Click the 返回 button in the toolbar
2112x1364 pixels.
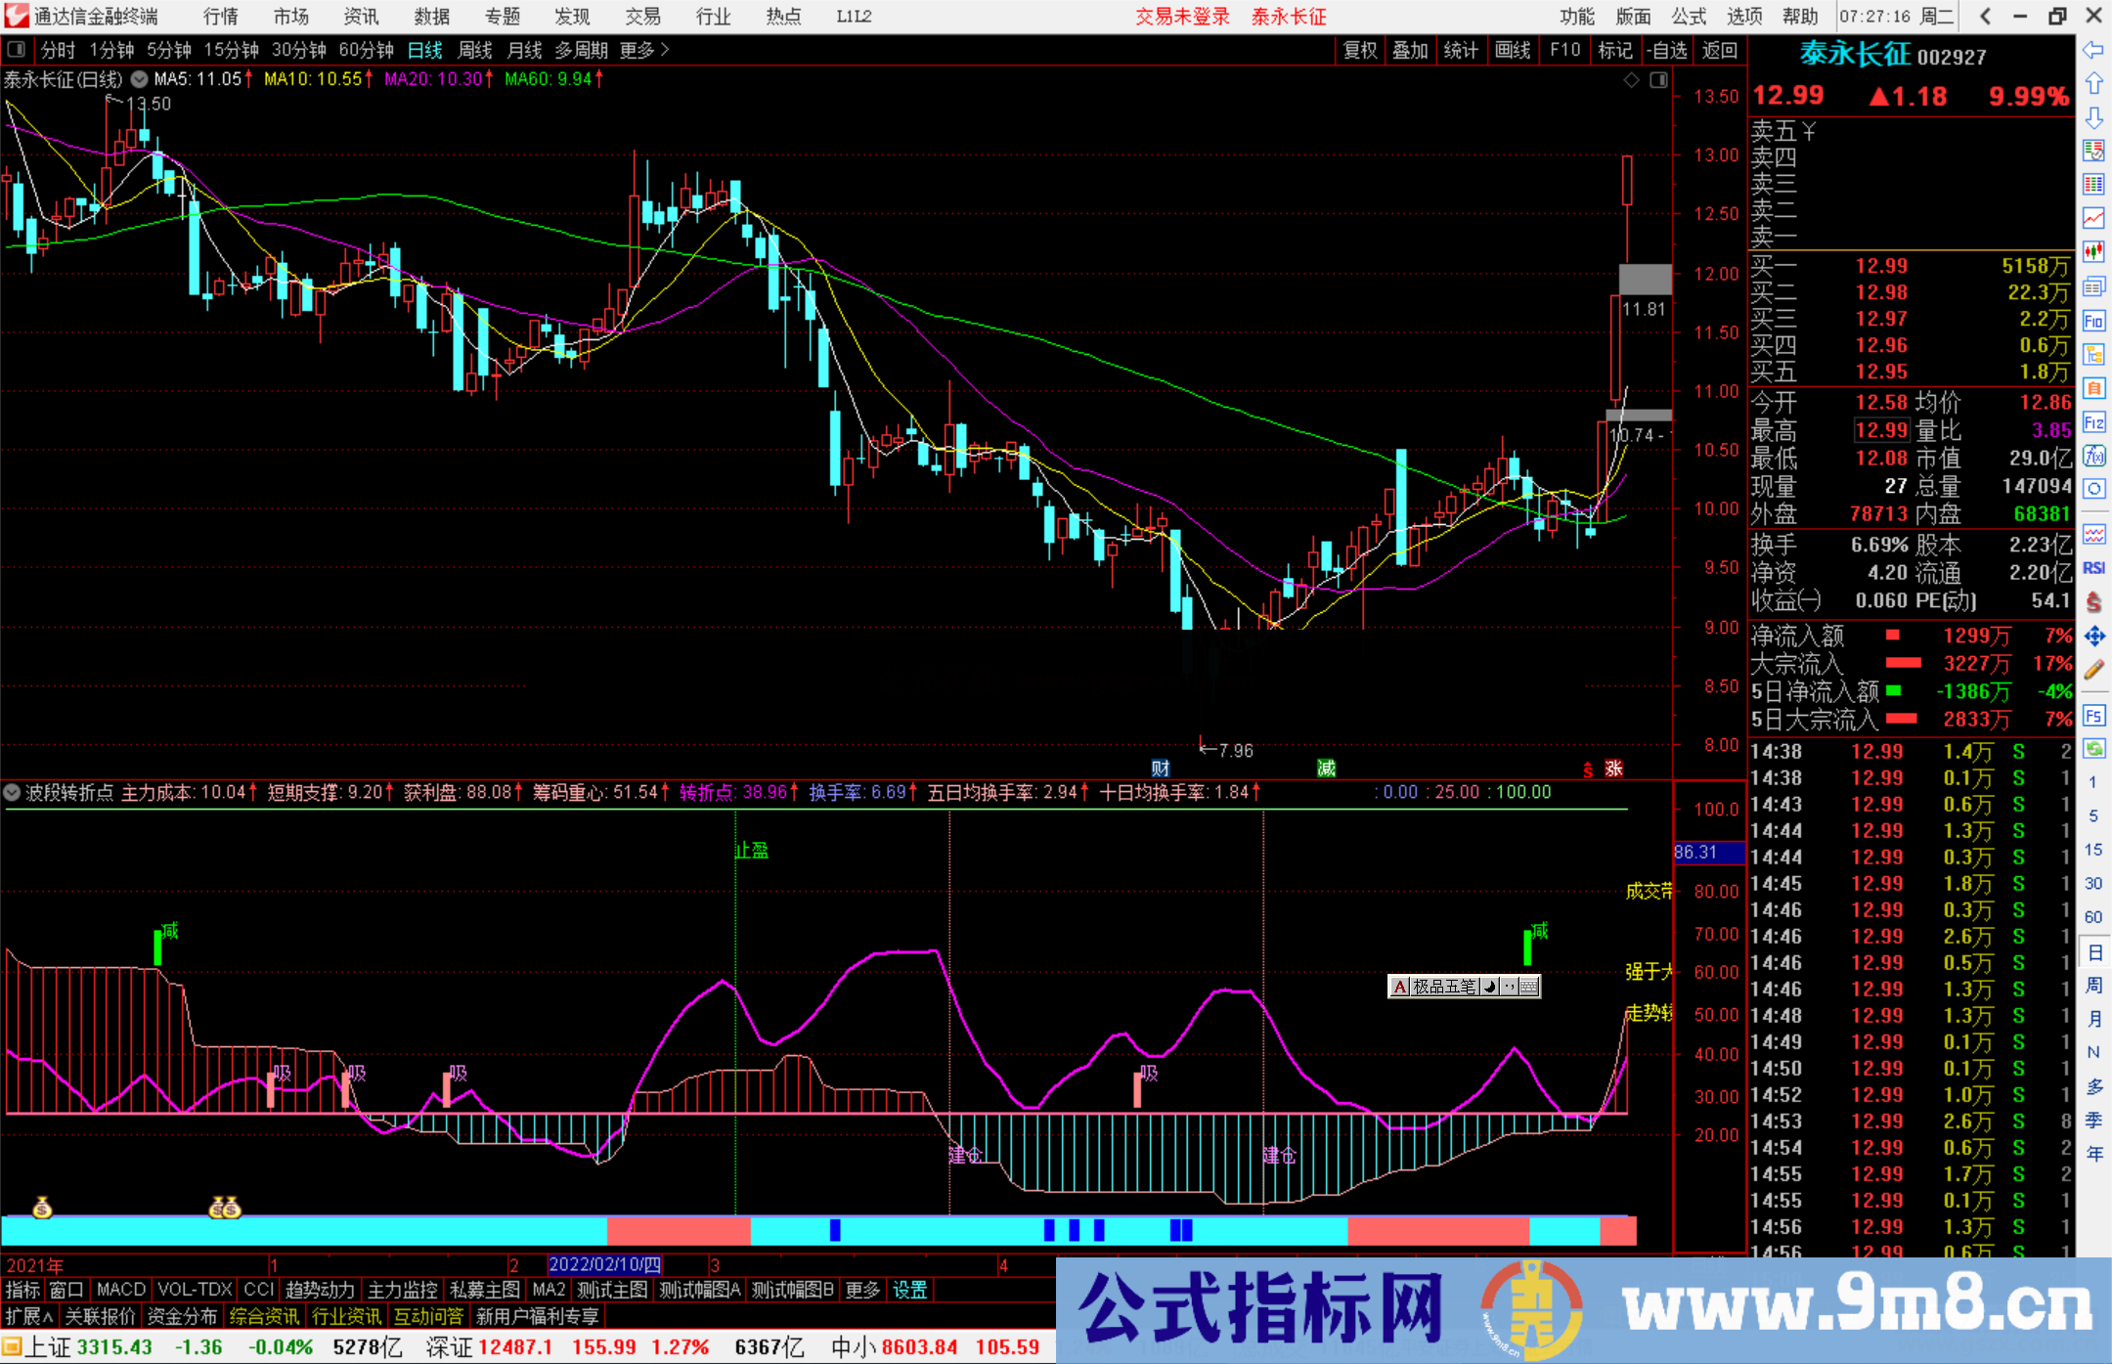click(x=1720, y=50)
